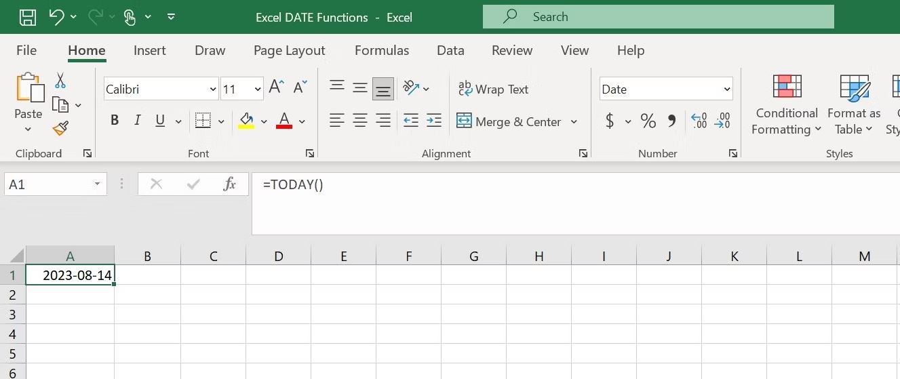Align text left
The height and width of the screenshot is (379, 900).
337,121
